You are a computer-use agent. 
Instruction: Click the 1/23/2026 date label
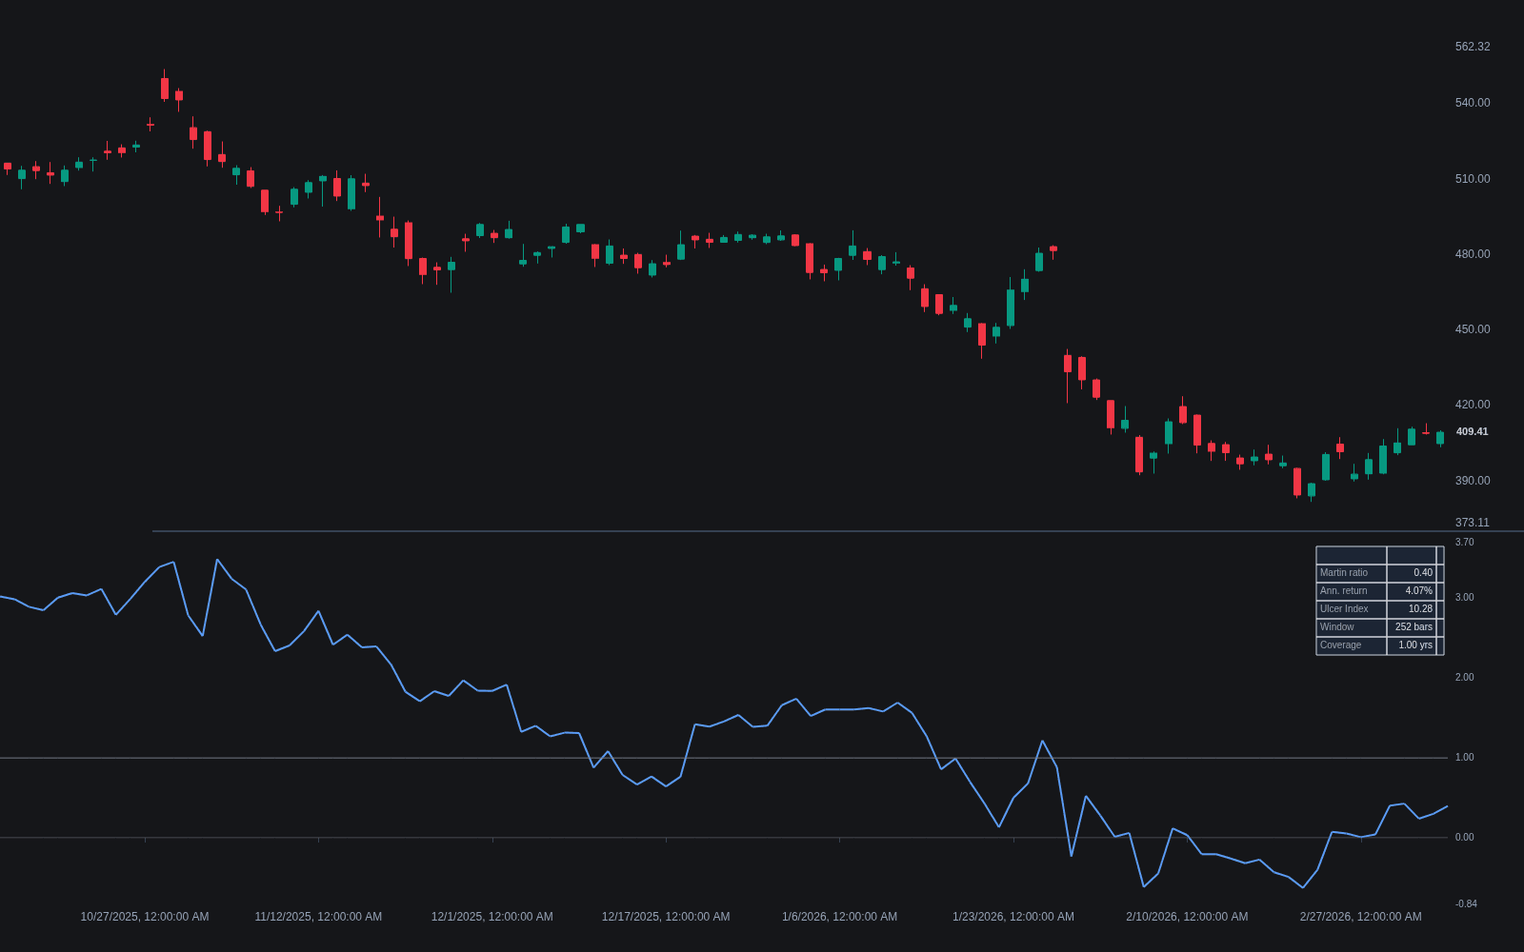point(1013,917)
